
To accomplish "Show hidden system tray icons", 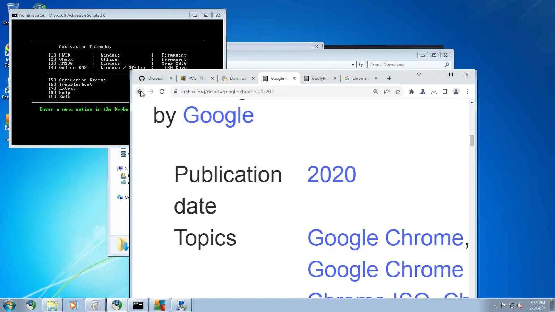I will tap(495, 305).
